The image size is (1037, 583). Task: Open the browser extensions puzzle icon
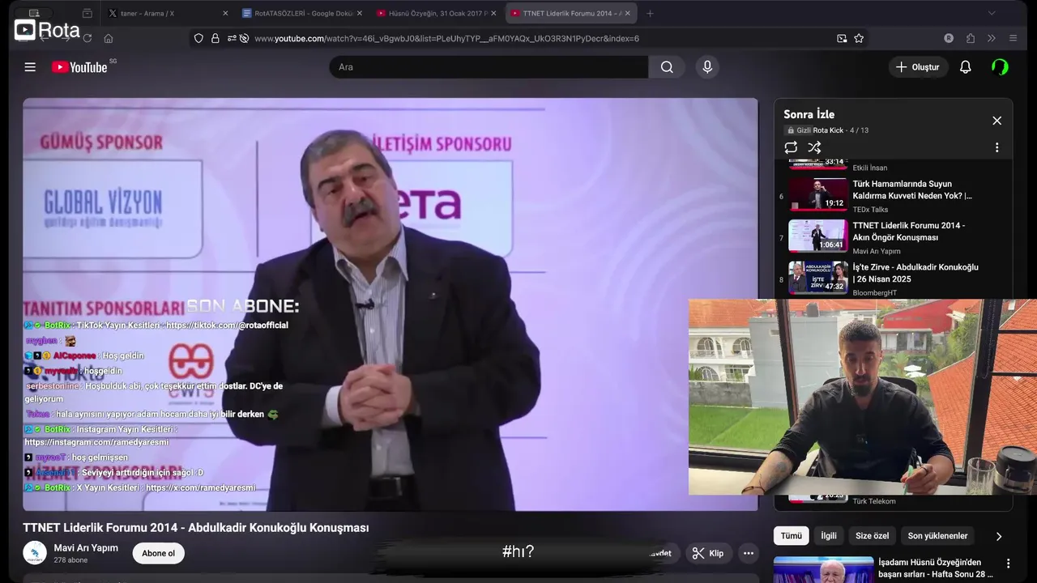pos(971,38)
